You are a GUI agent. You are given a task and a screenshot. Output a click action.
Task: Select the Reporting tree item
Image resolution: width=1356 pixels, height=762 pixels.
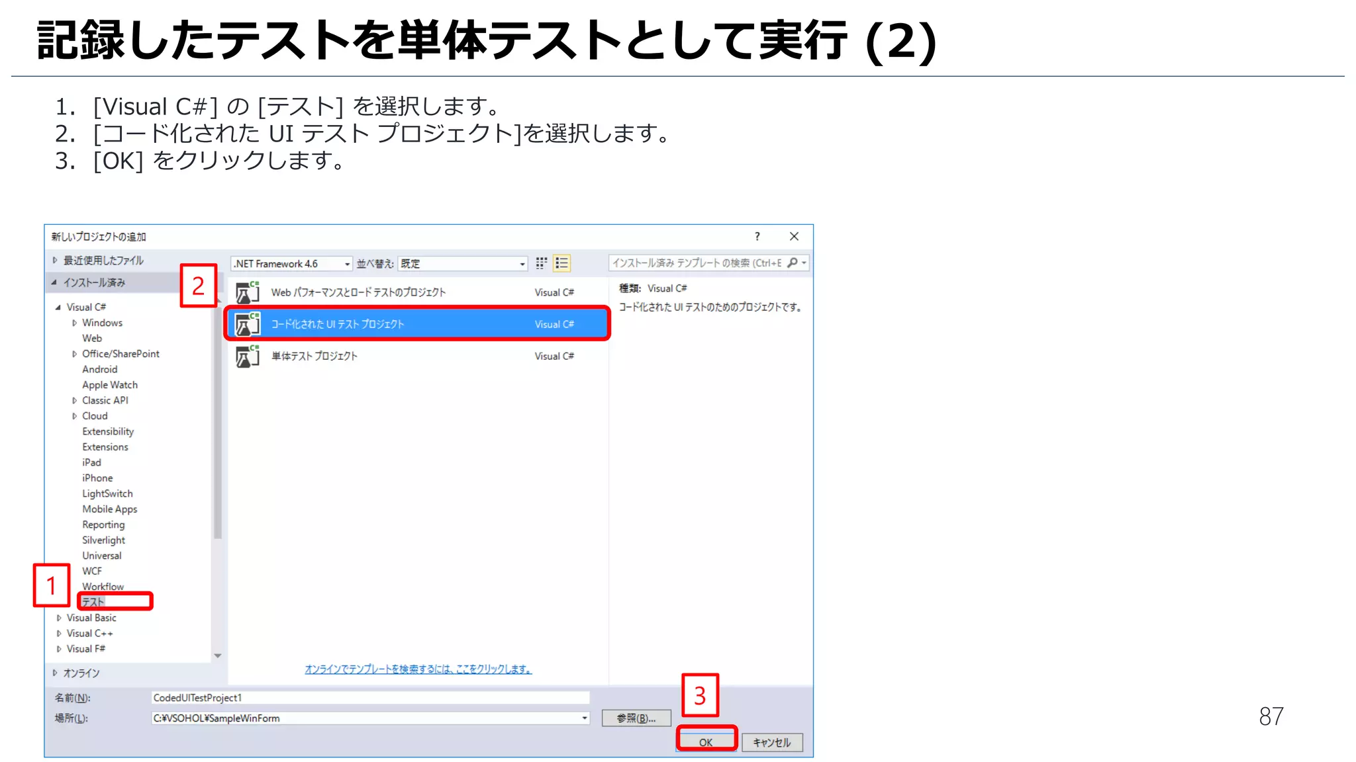pos(103,525)
